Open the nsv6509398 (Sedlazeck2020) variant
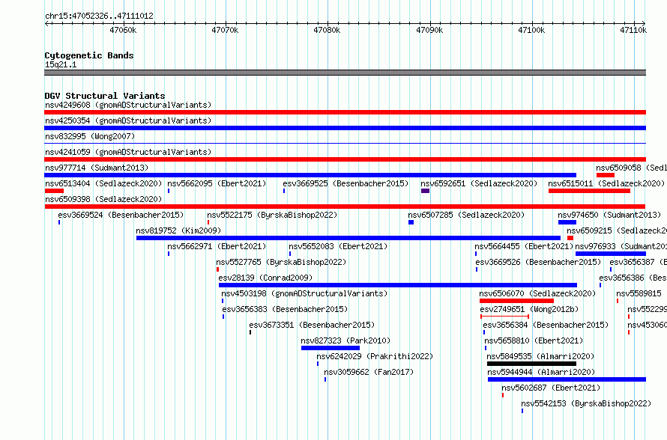Viewport: 667px width, 440px height. coord(103,199)
